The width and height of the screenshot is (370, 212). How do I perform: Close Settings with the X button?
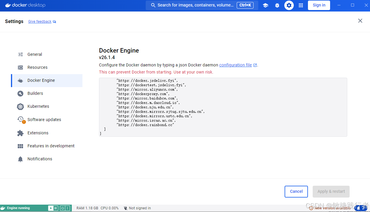[x=360, y=21]
